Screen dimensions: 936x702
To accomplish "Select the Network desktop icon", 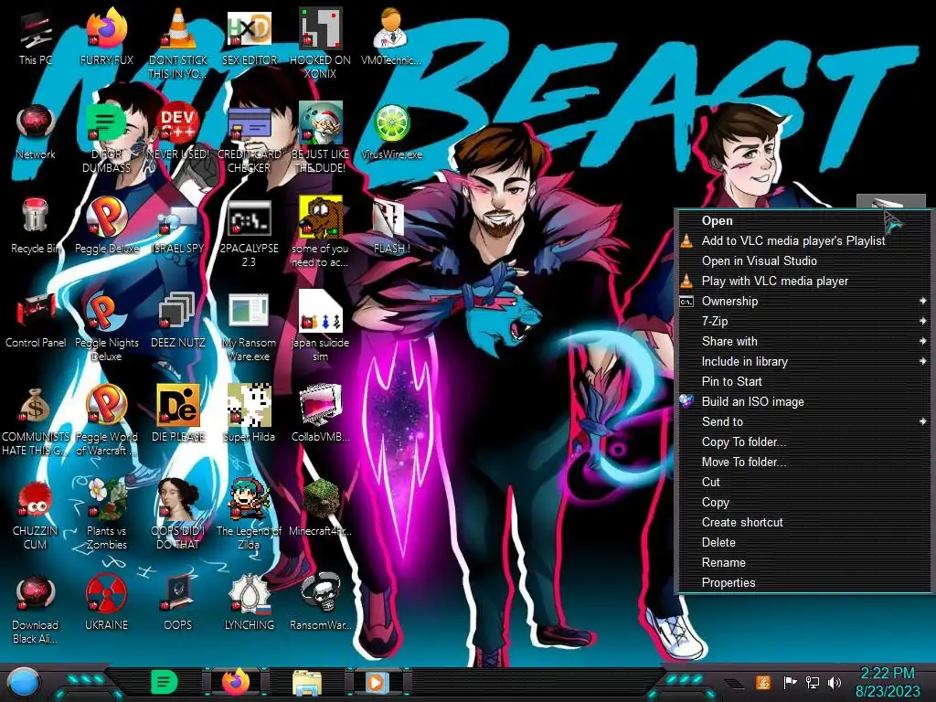I will [x=36, y=132].
